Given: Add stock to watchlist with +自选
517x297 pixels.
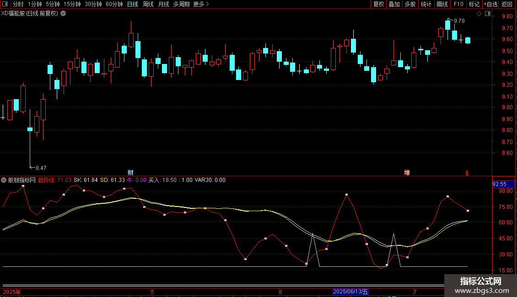Looking at the screenshot, I should tap(490, 5).
